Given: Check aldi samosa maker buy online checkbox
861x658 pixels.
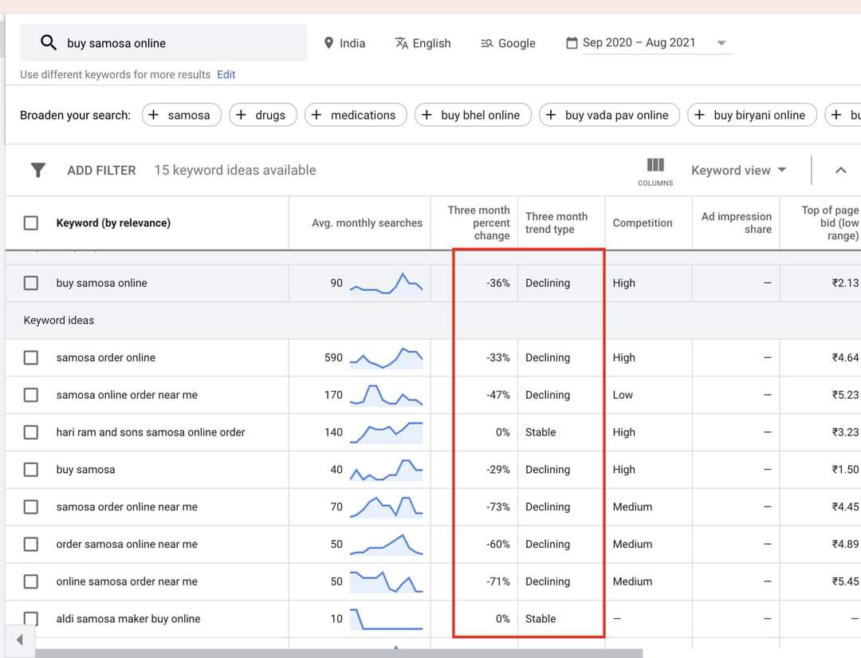Looking at the screenshot, I should [x=31, y=618].
